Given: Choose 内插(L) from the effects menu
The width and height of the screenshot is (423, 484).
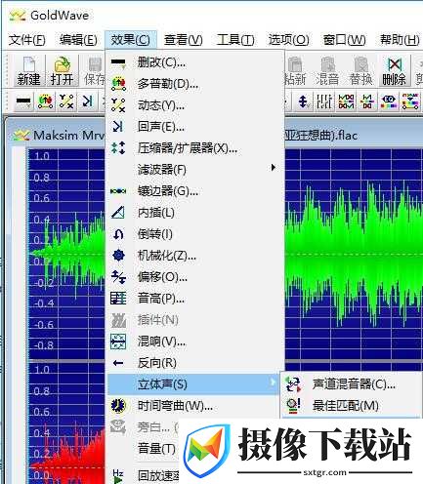Looking at the screenshot, I should [194, 213].
